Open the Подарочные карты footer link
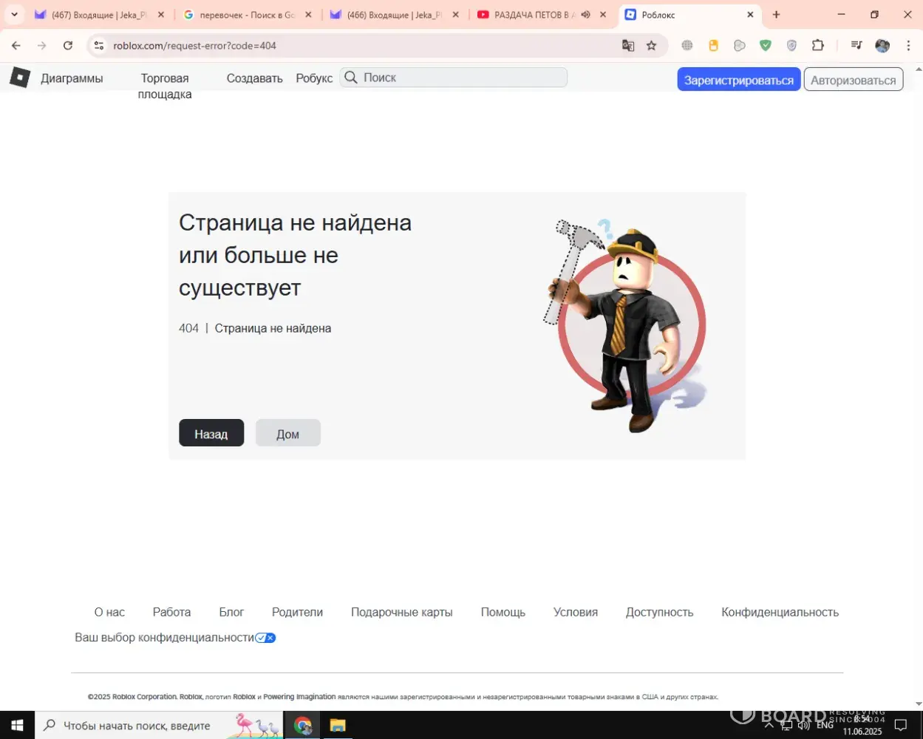Viewport: 923px width, 739px height. (x=401, y=612)
